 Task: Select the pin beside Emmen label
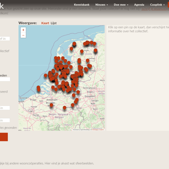(x=87, y=61)
